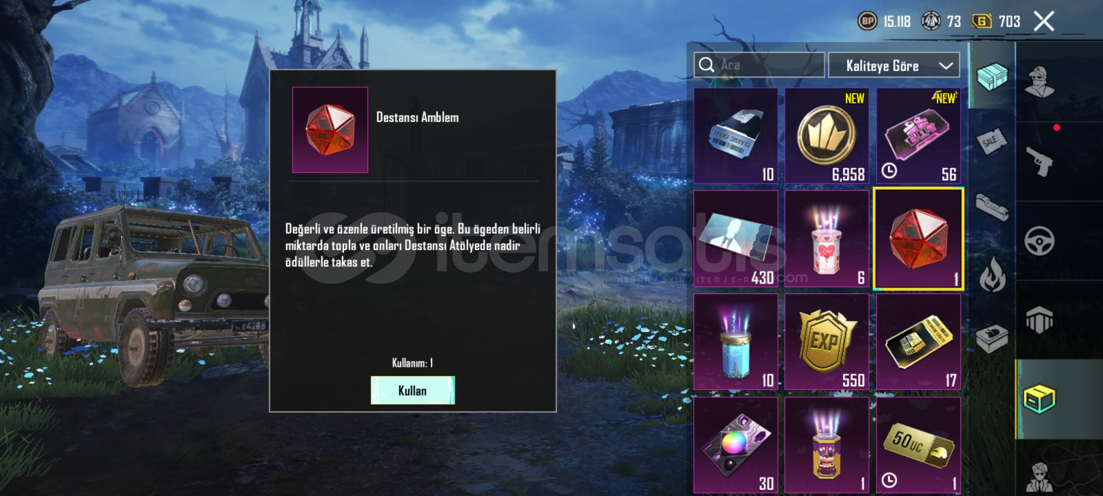Select the Premium Crate coupon item
The height and width of the screenshot is (496, 1103).
coord(918,342)
